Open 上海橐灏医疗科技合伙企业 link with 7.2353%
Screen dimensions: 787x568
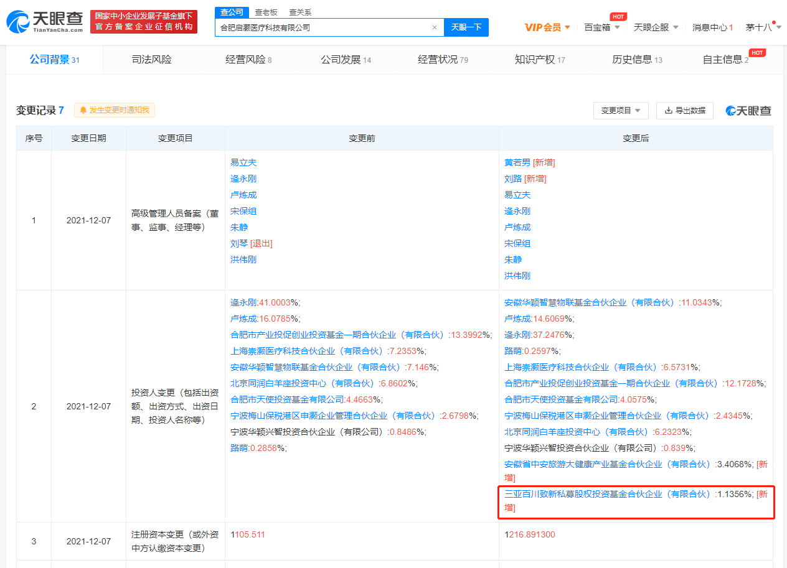(x=308, y=352)
